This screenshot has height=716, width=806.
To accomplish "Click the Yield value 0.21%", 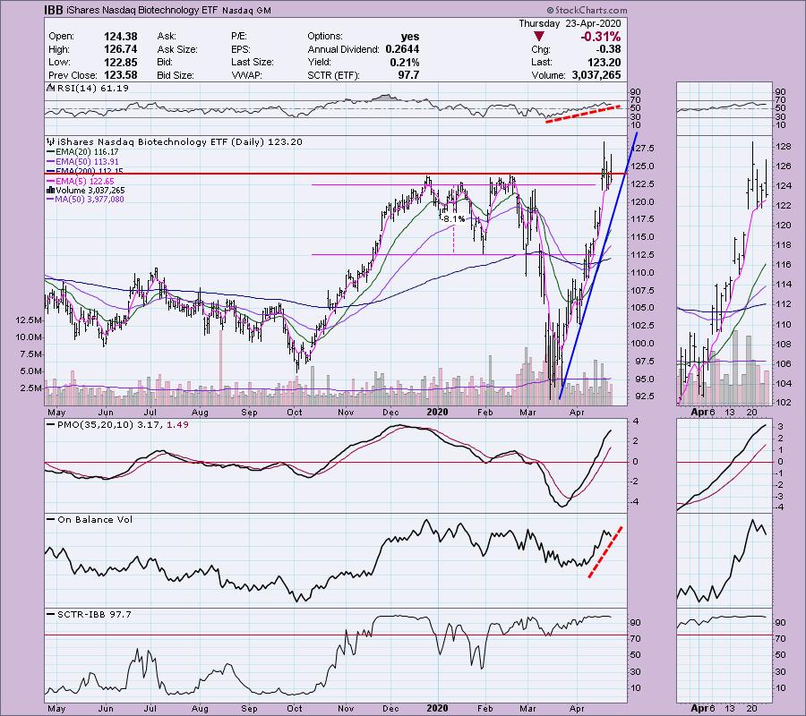I will [x=404, y=62].
